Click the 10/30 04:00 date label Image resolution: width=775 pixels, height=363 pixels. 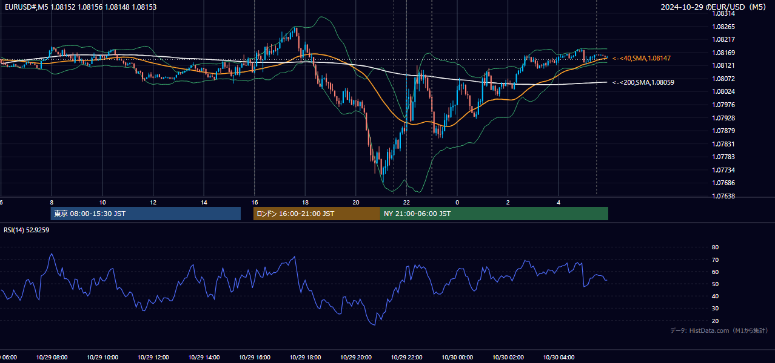(x=559, y=358)
